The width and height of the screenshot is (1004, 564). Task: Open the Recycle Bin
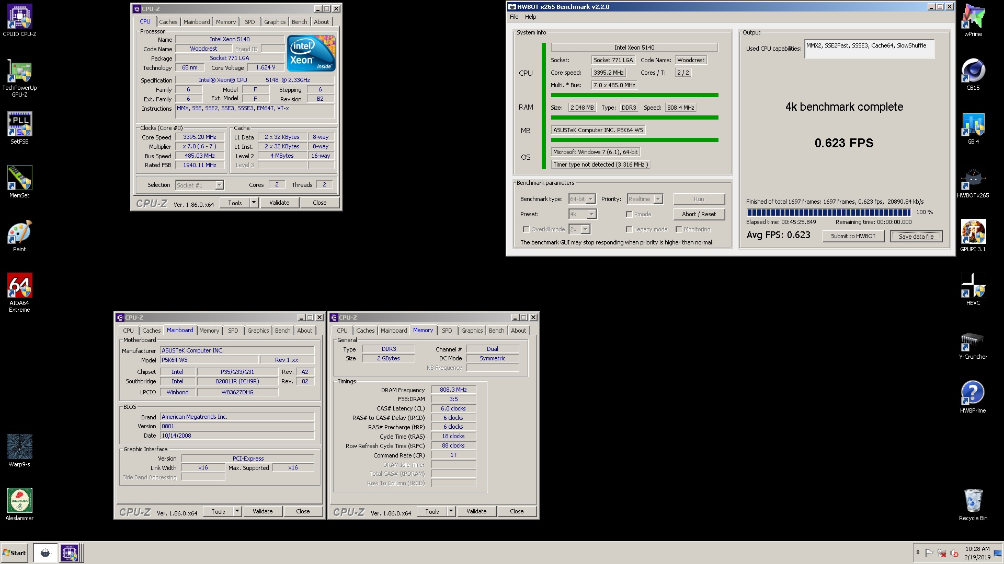[973, 505]
